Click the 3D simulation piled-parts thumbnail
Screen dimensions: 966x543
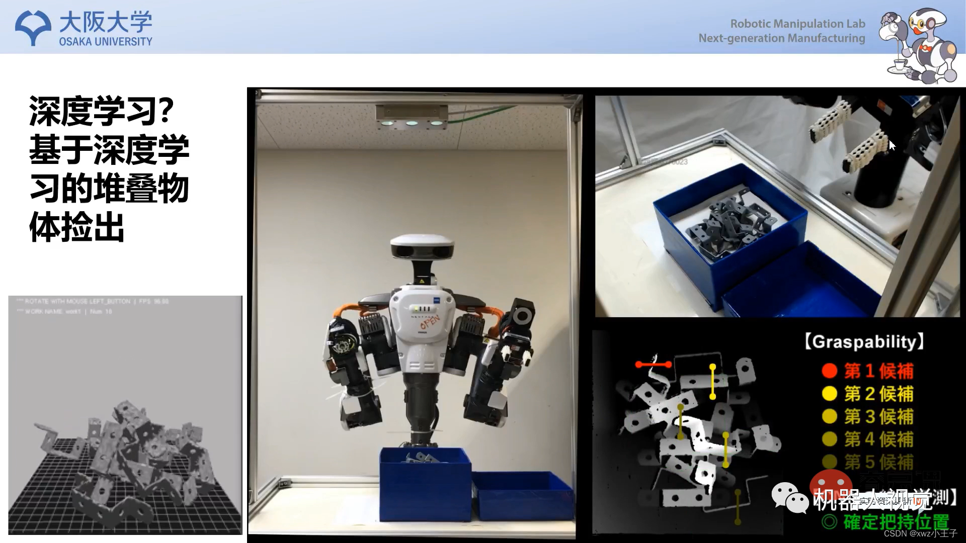tap(125, 415)
